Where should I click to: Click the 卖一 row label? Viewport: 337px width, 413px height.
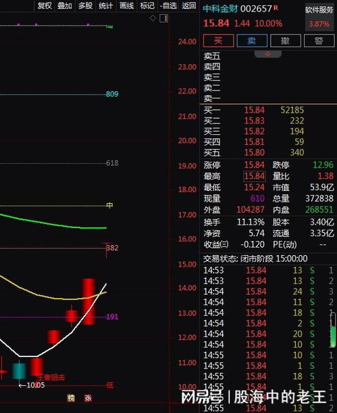tap(212, 99)
